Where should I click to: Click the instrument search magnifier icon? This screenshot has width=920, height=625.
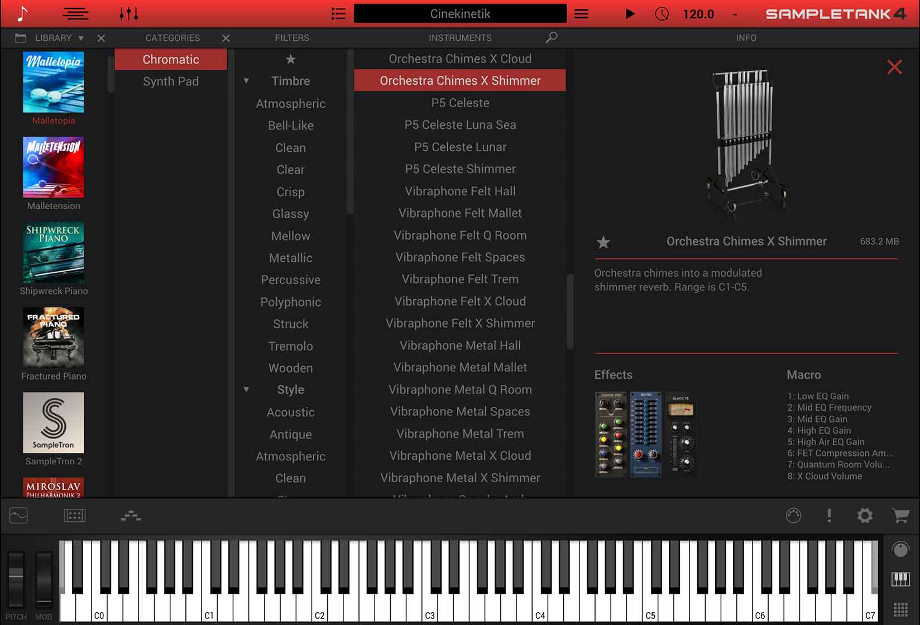[552, 37]
